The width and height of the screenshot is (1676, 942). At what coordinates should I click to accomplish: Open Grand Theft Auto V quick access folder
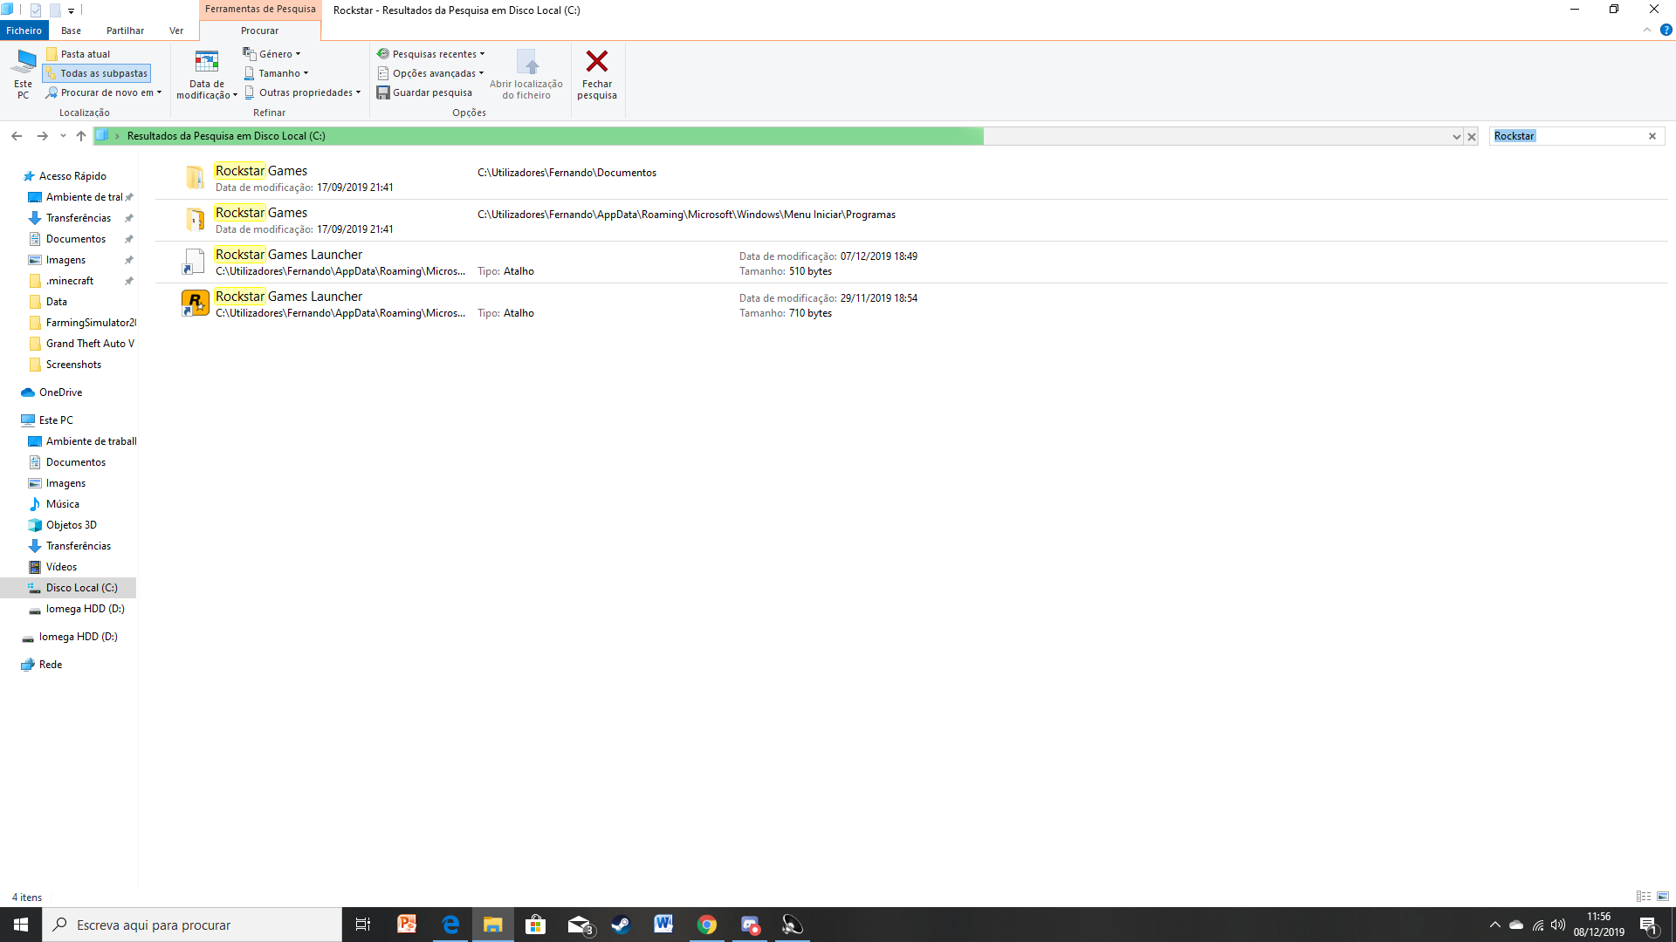tap(90, 344)
